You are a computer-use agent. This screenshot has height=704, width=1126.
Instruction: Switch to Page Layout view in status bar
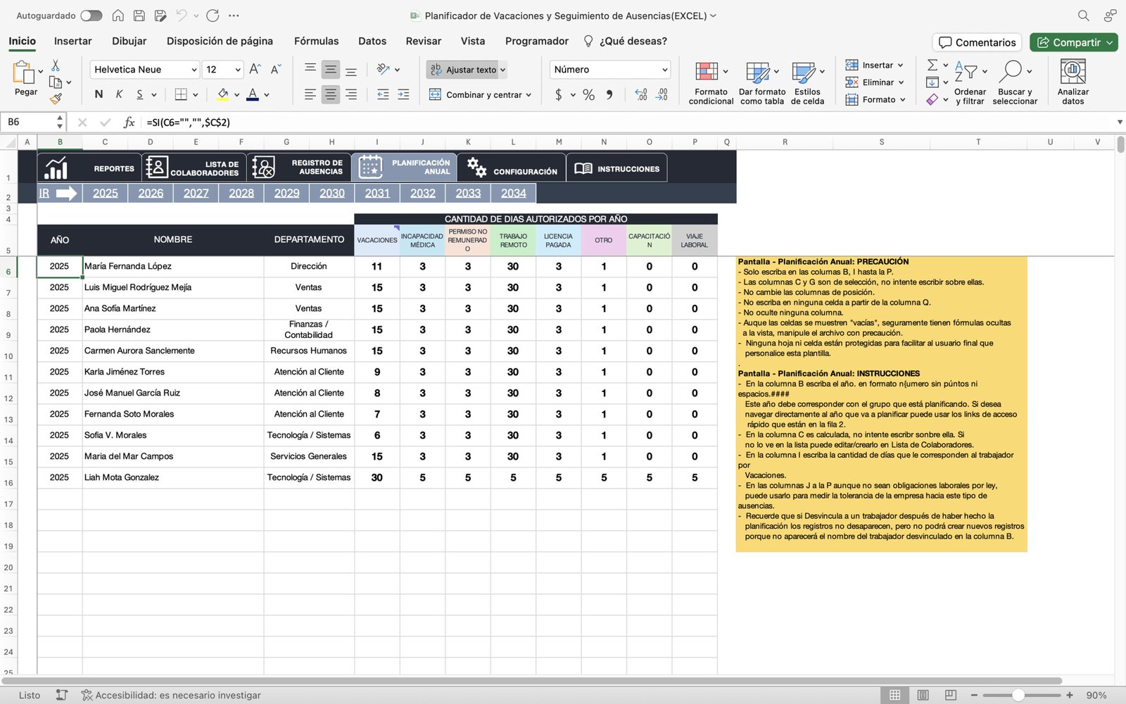click(923, 695)
